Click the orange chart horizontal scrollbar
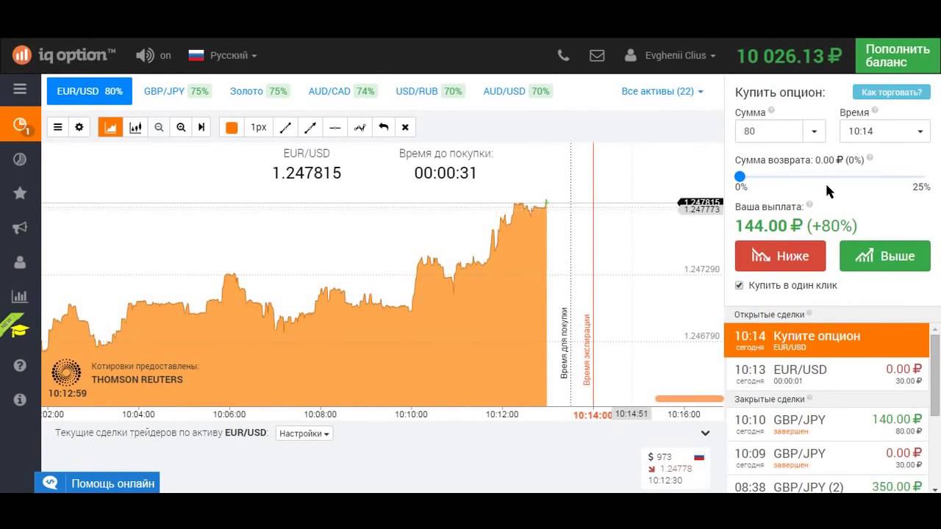The height and width of the screenshot is (529, 941). pos(689,399)
